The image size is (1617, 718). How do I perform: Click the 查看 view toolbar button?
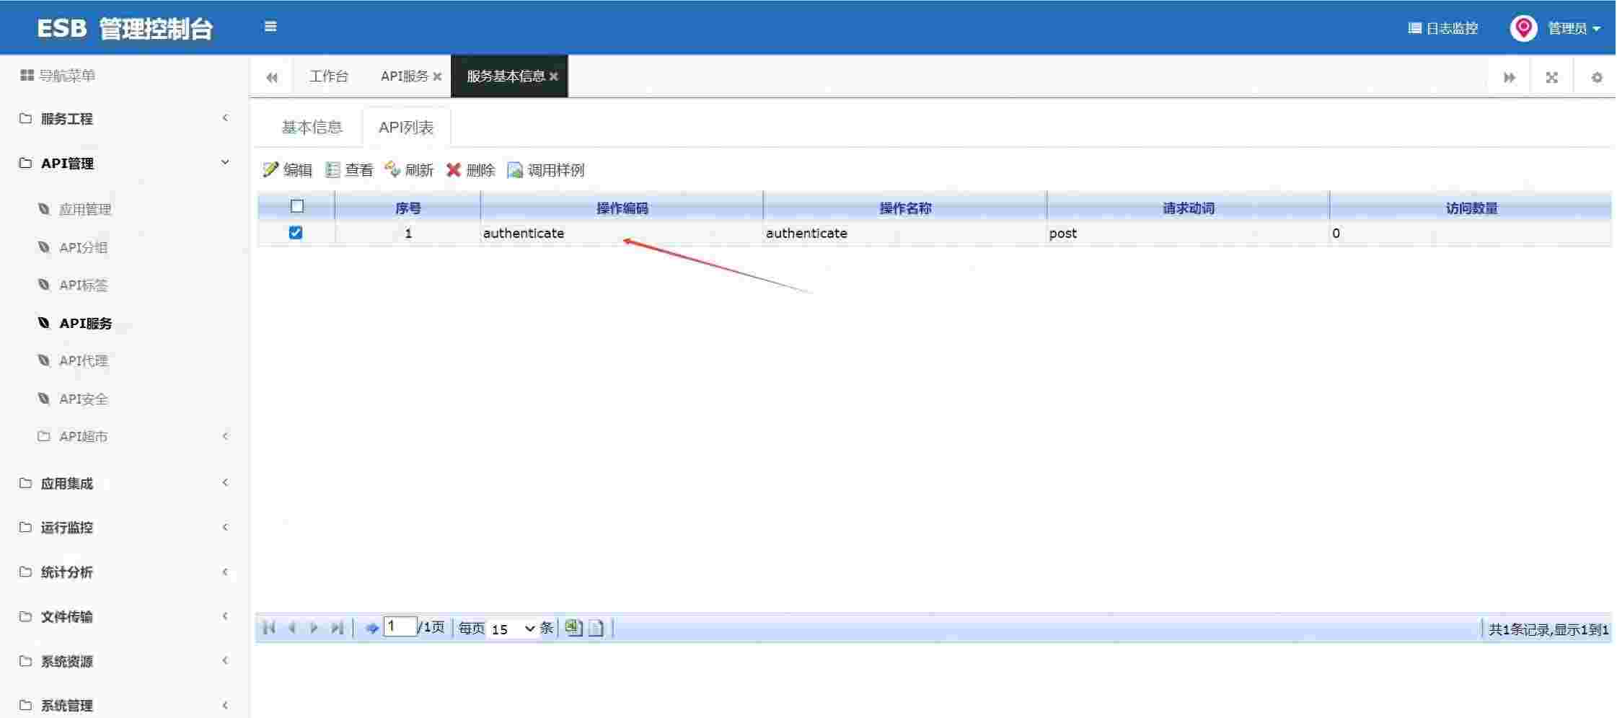tap(349, 170)
